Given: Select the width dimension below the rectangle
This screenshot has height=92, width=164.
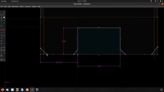Looking at the screenshot, I should pos(99,66).
